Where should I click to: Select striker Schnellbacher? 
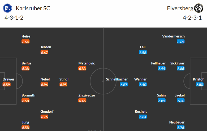(x=117, y=79)
